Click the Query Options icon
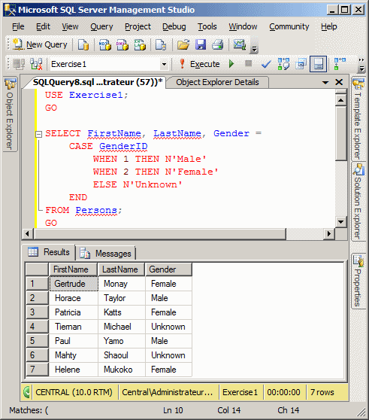 [301, 64]
